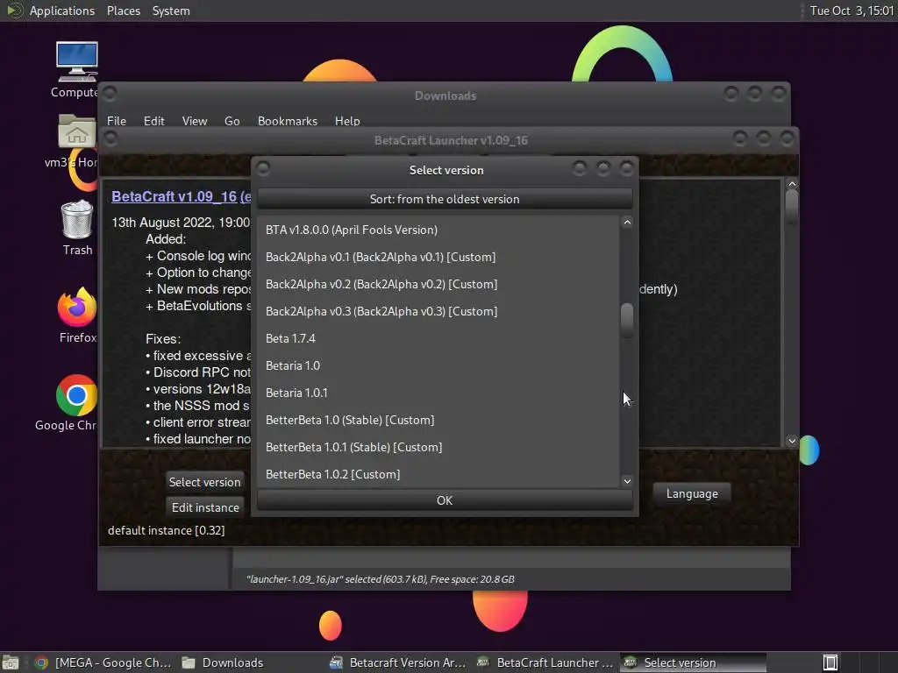Open Go menu in Downloads window
The image size is (898, 673).
232,121
